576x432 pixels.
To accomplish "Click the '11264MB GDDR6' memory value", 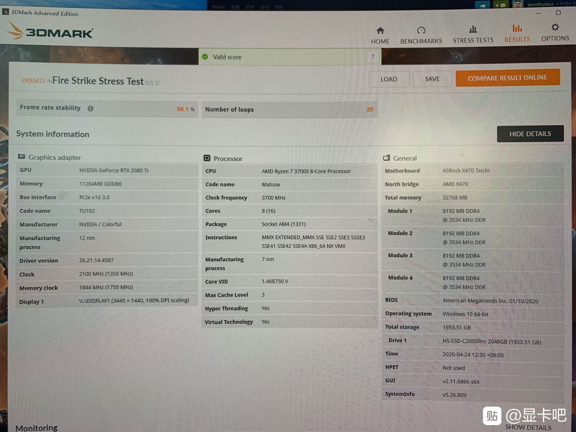I will [x=100, y=184].
